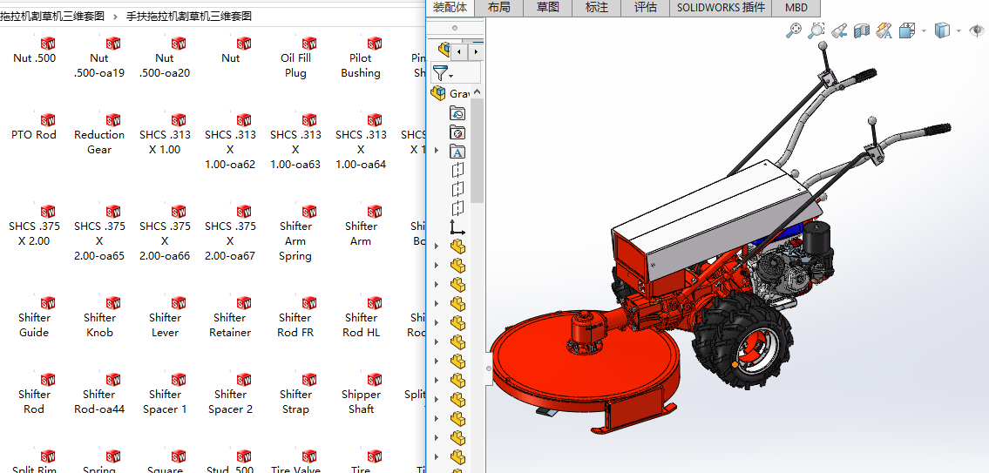Toggle Hide/Show Items eye icon
The height and width of the screenshot is (473, 989).
click(x=979, y=30)
